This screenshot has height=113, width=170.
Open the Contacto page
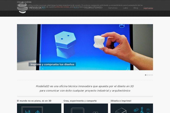pos(148,8)
